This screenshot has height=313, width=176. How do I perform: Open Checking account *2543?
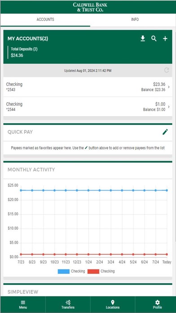tap(88, 87)
